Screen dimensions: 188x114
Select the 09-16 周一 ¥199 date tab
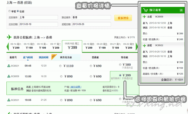tap(42, 46)
